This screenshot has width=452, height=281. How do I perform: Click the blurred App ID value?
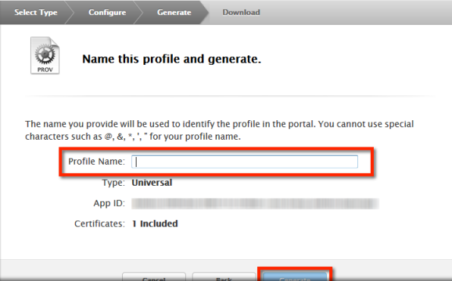[x=255, y=204]
